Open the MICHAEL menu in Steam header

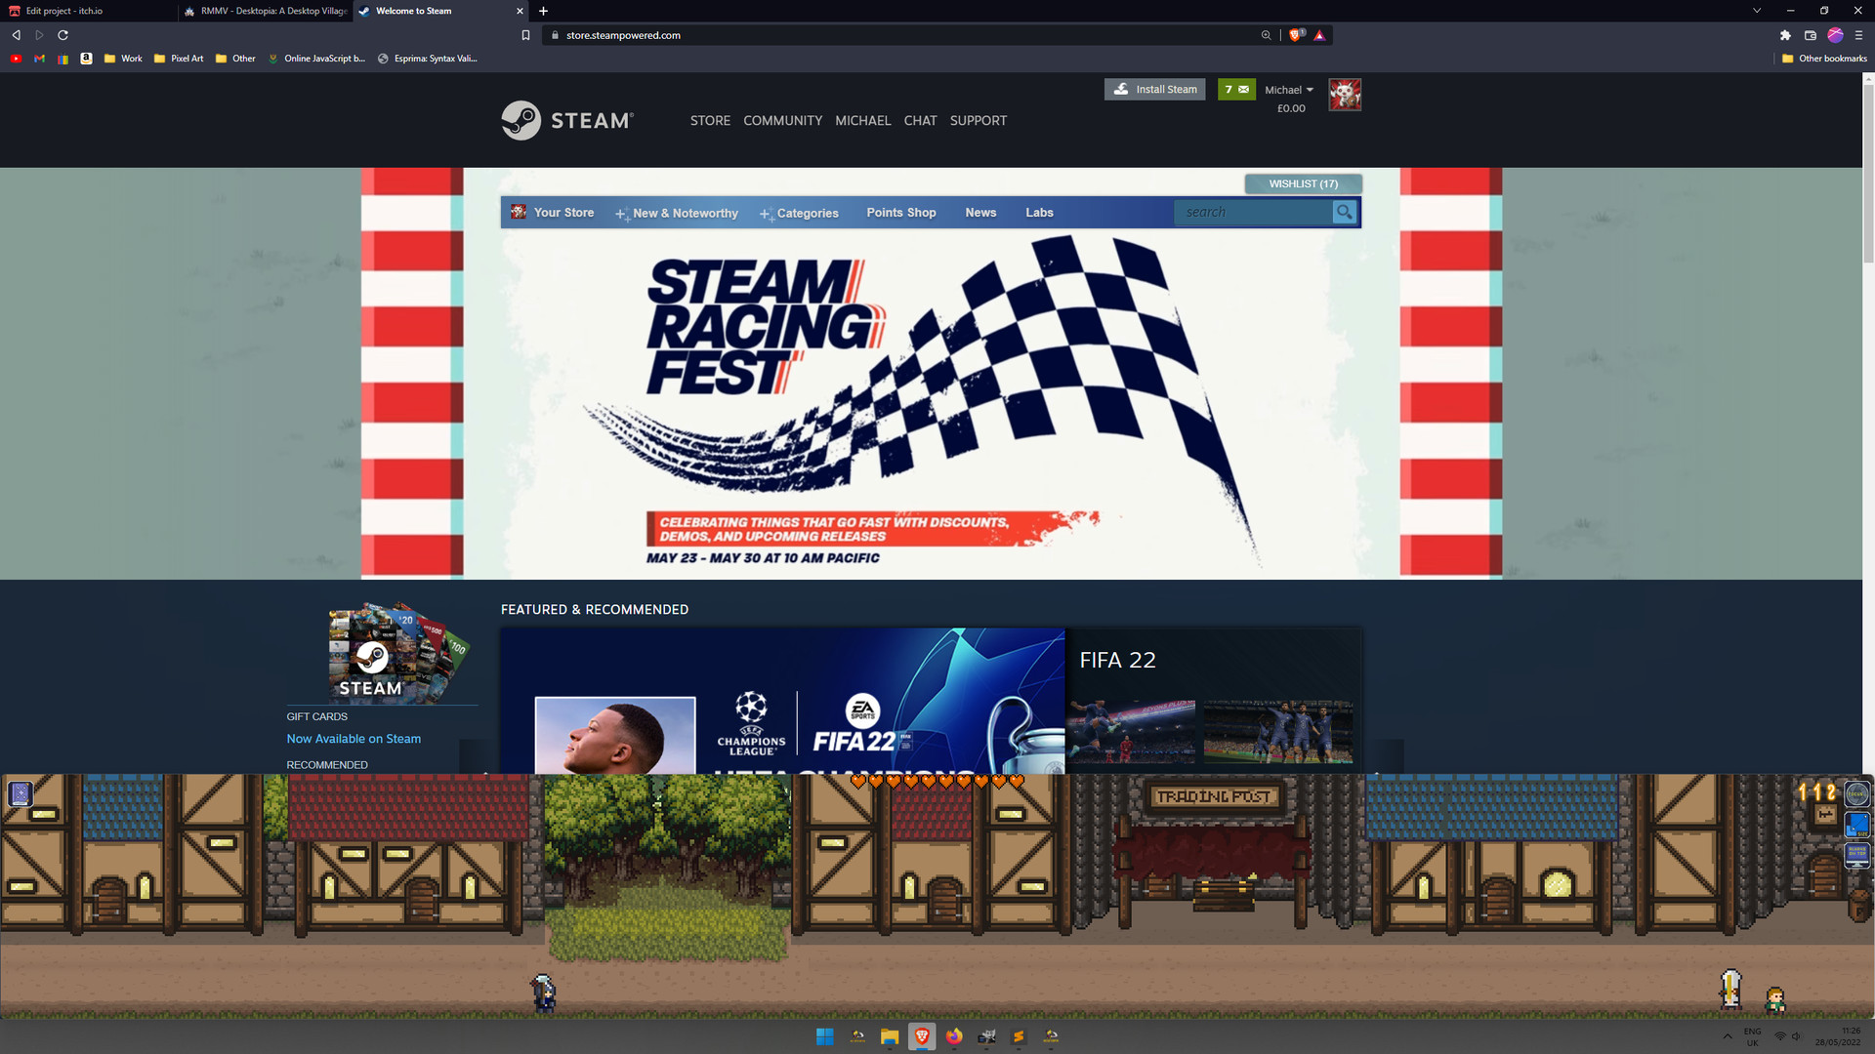[x=862, y=120]
